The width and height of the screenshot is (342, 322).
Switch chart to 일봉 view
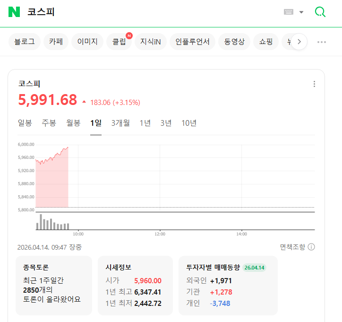(x=25, y=123)
